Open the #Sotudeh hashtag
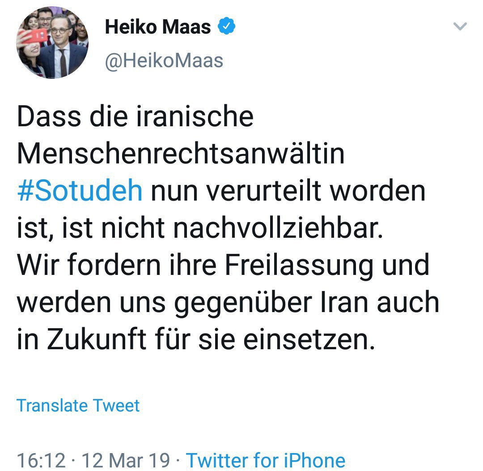The width and height of the screenshot is (483, 471). pos(80,191)
